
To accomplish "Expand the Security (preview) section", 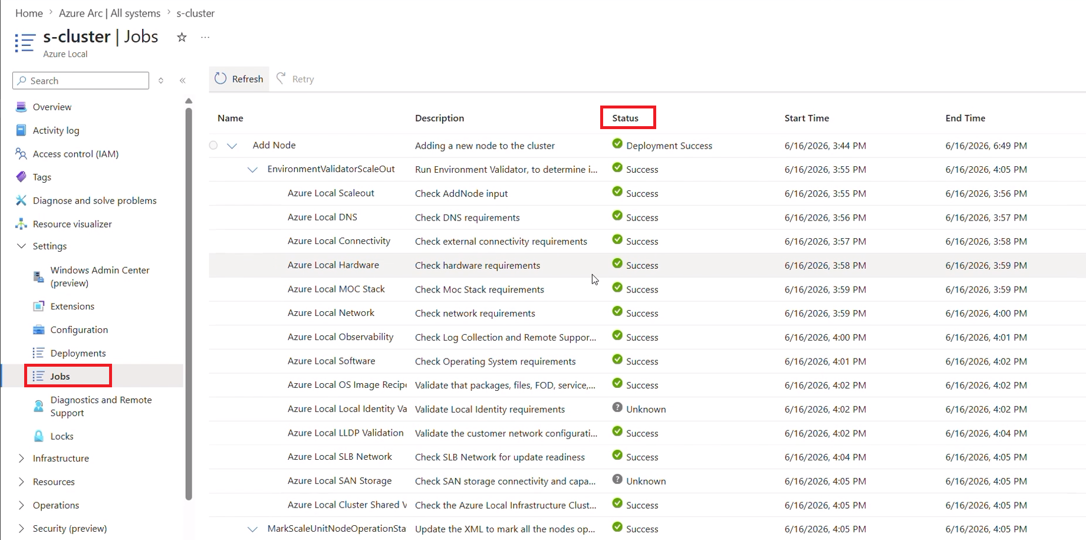I will 21,528.
